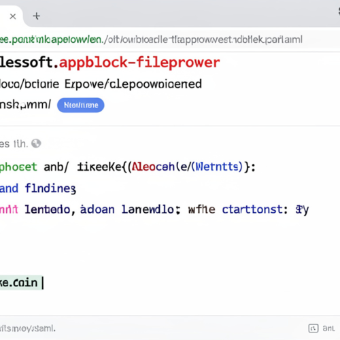340x340 pixels.
Task: Click the blue pill badge next to 'nsh.mm/'
Action: pos(81,105)
